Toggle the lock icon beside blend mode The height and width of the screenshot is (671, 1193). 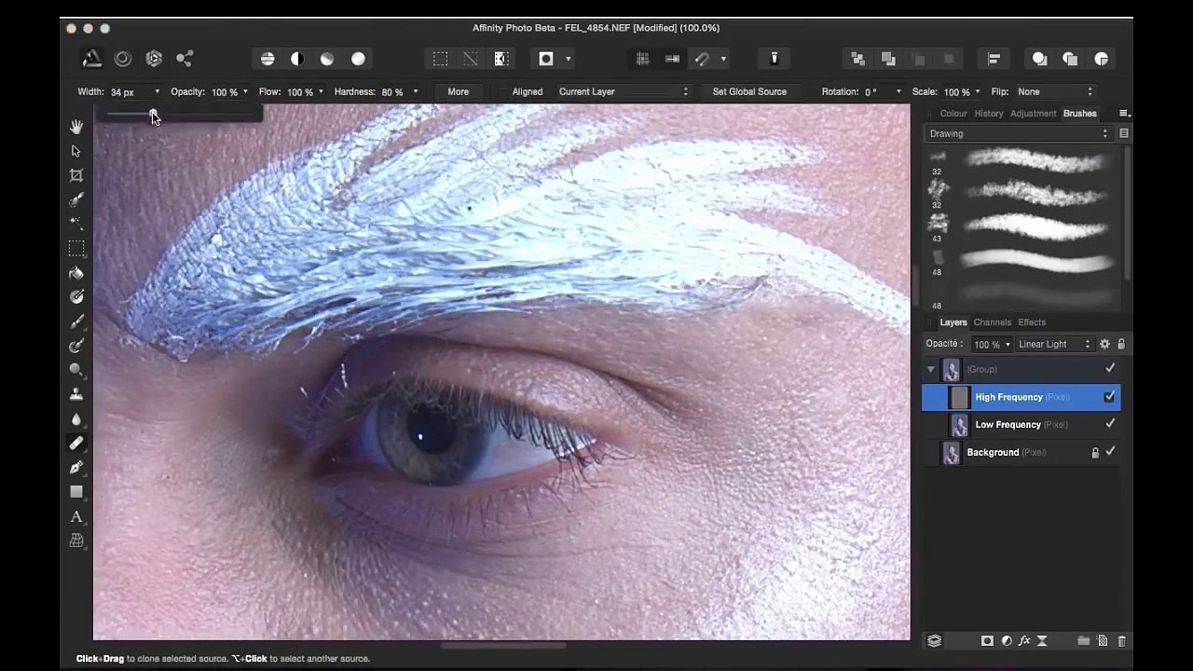(x=1121, y=344)
